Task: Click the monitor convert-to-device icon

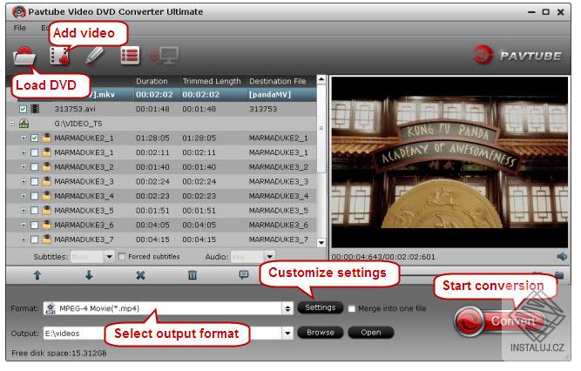Action: click(165, 56)
